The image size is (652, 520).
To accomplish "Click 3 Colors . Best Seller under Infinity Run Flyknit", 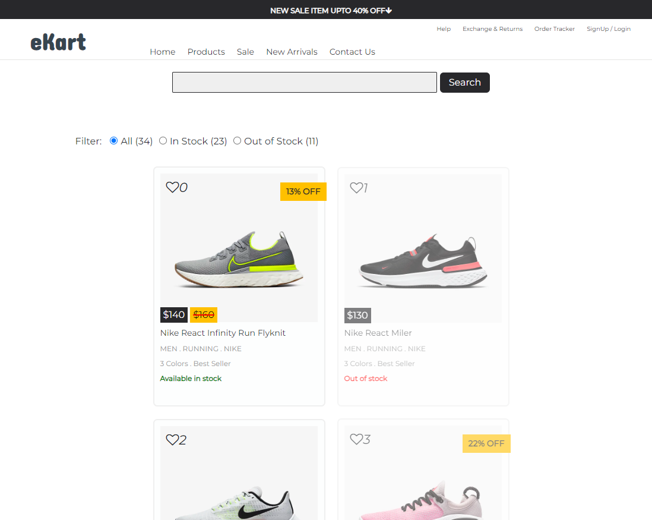I will coord(195,364).
